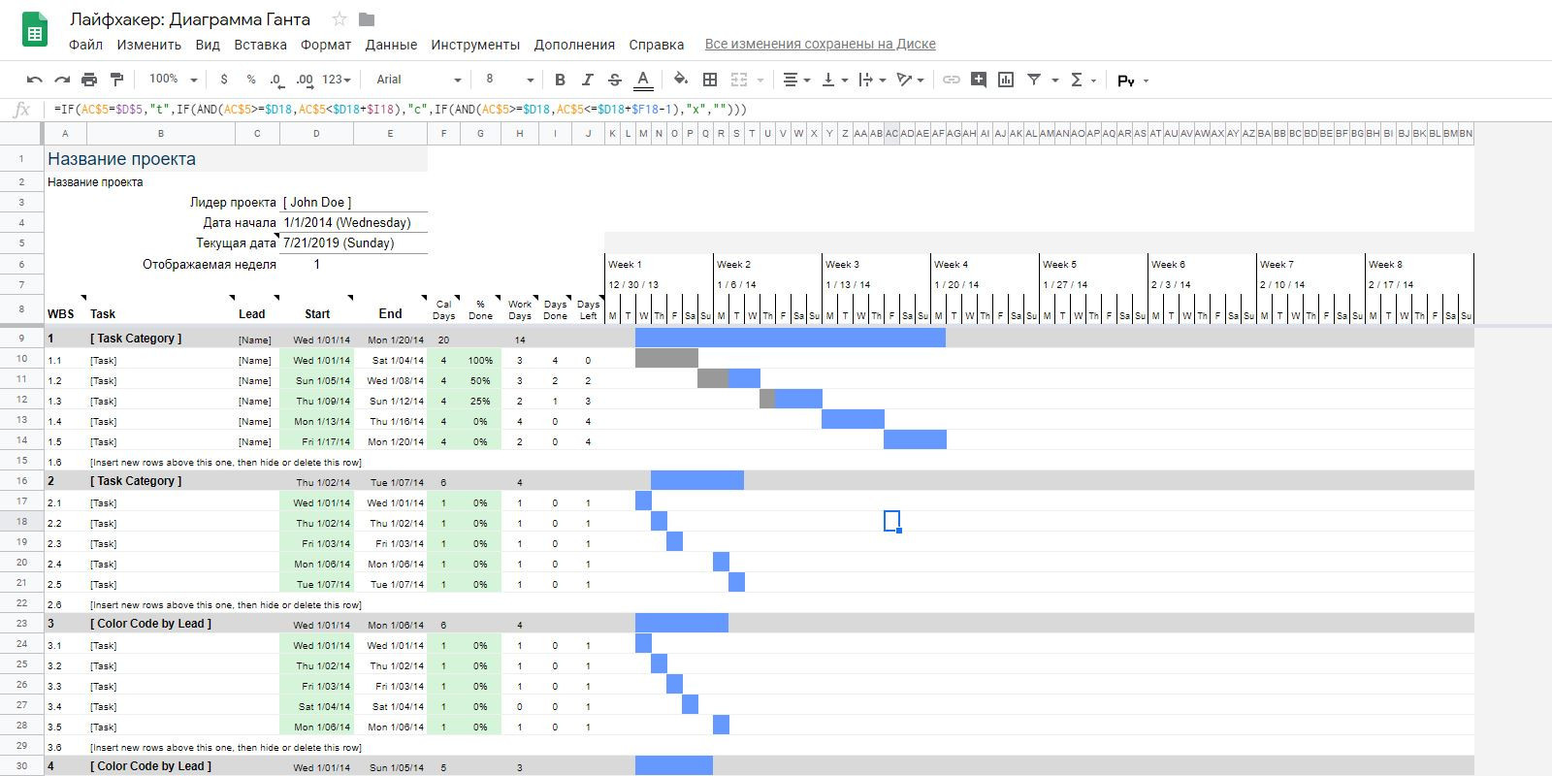Pick a text color
The width and height of the screenshot is (1552, 776).
click(x=642, y=80)
